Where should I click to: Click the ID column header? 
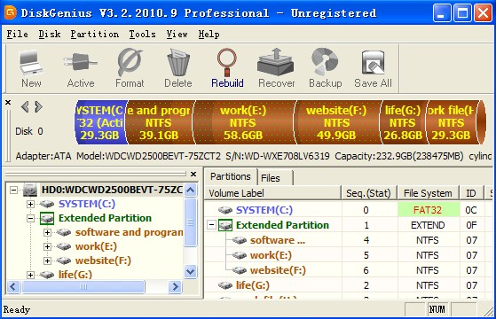click(x=471, y=193)
